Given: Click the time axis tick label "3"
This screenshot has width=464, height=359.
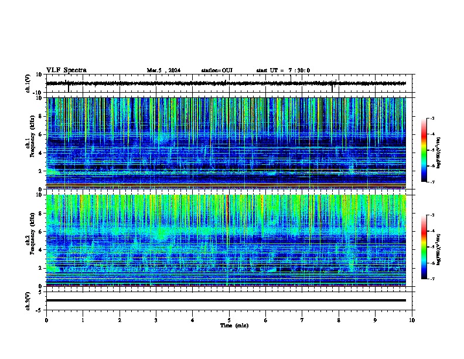Looking at the screenshot, I should coord(156,320).
